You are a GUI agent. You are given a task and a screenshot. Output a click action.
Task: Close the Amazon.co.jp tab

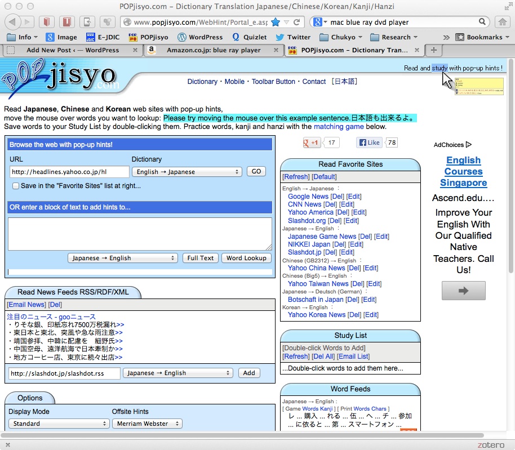pos(276,50)
